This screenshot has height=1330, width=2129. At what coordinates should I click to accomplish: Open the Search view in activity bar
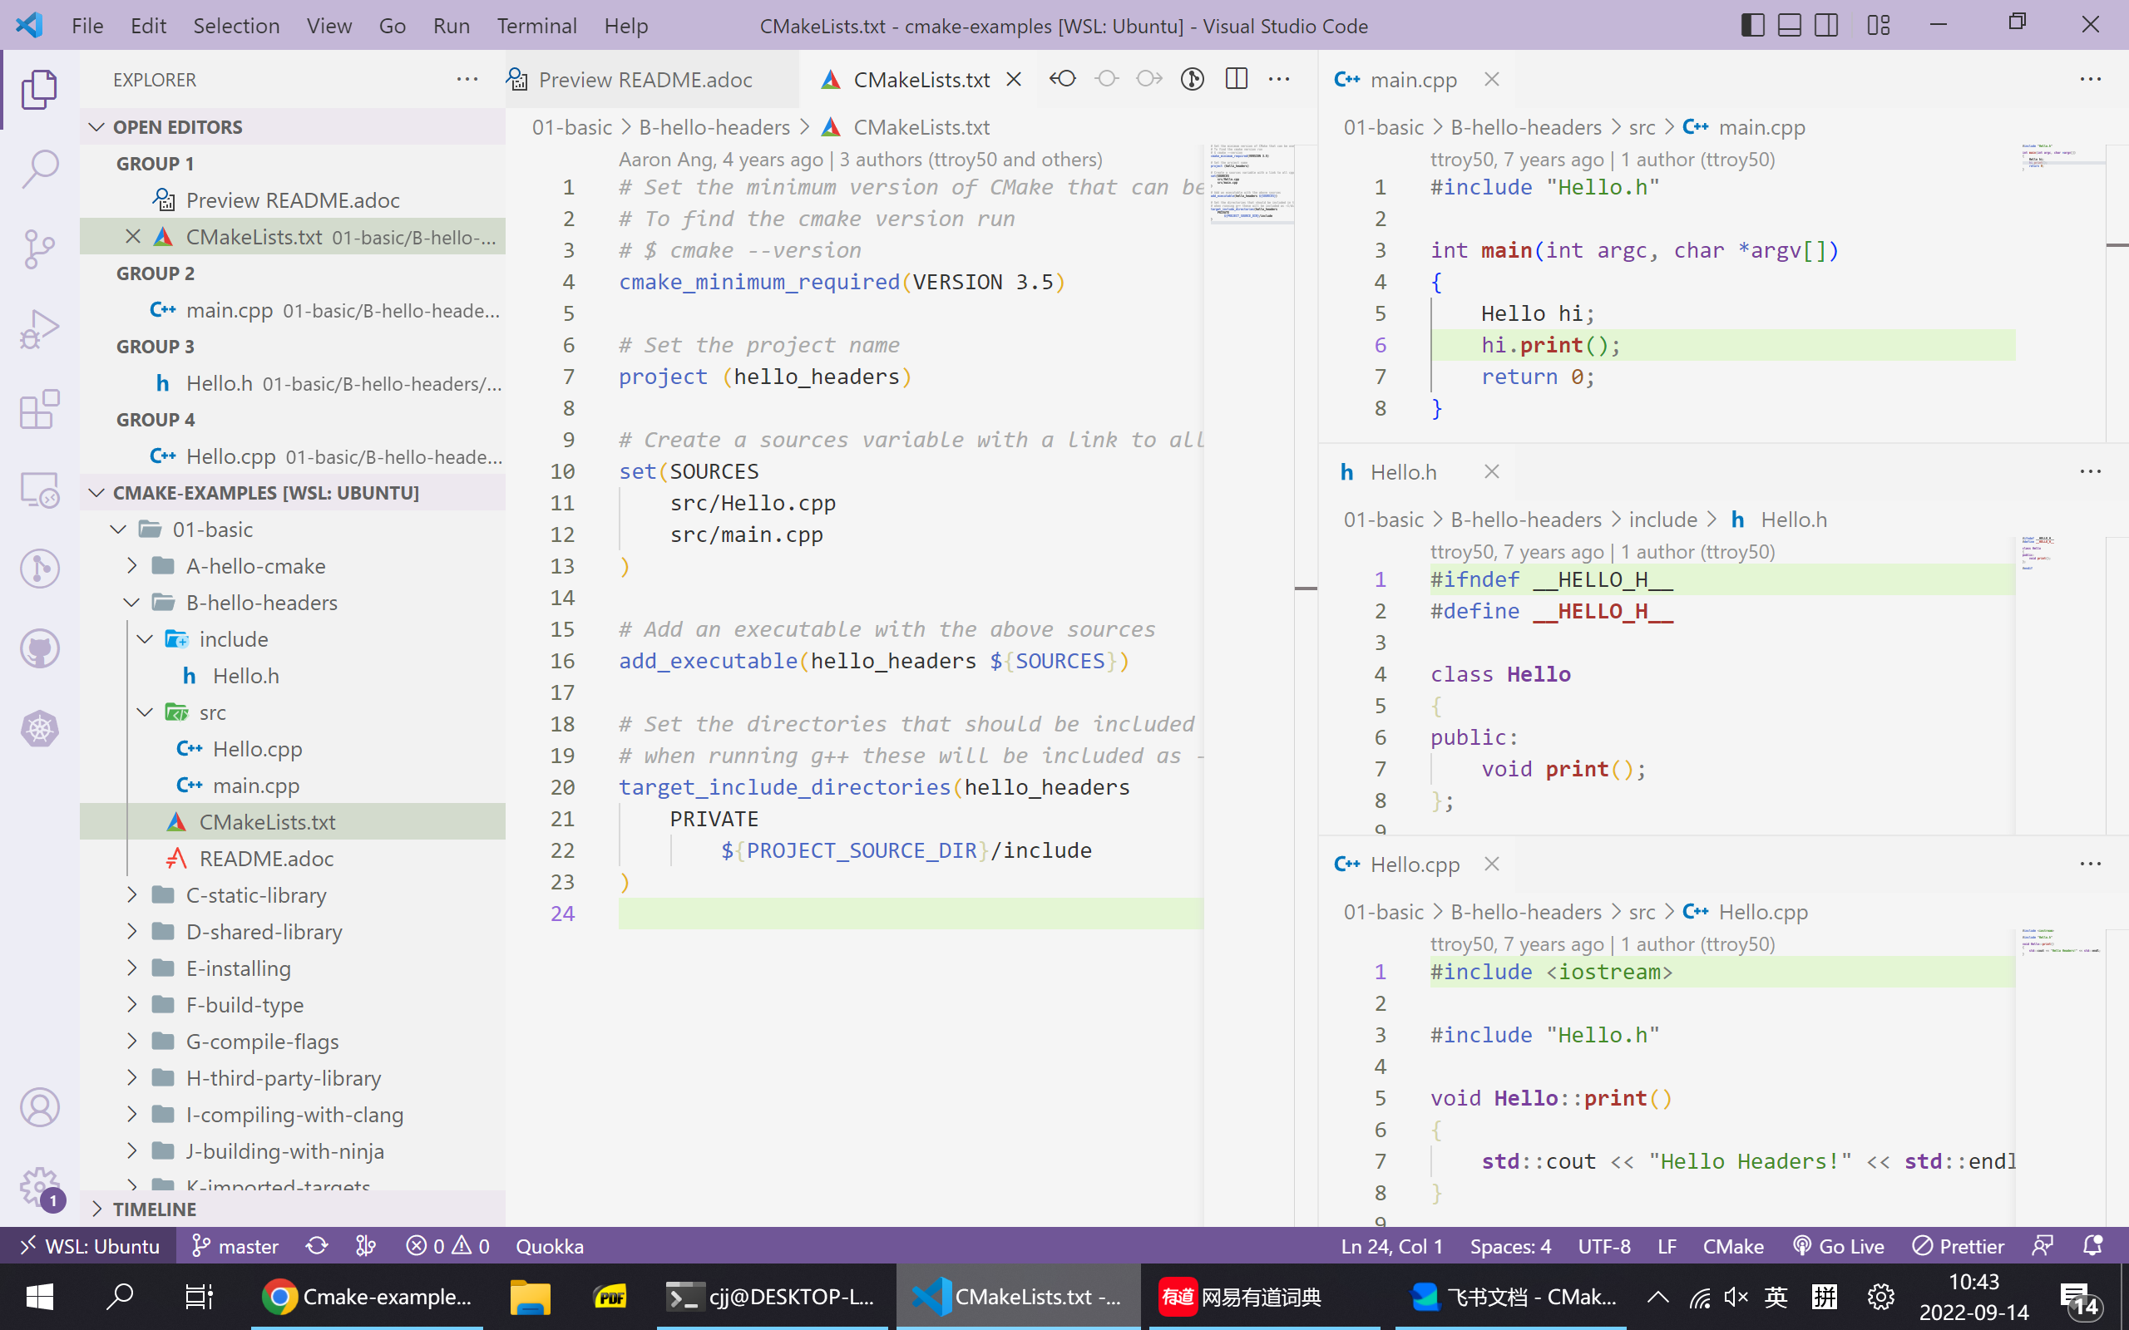click(40, 168)
